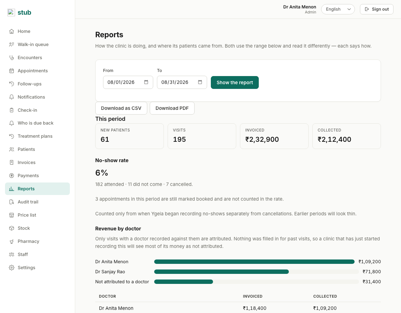Select Reports in the sidebar
This screenshot has height=313, width=401.
click(x=37, y=189)
